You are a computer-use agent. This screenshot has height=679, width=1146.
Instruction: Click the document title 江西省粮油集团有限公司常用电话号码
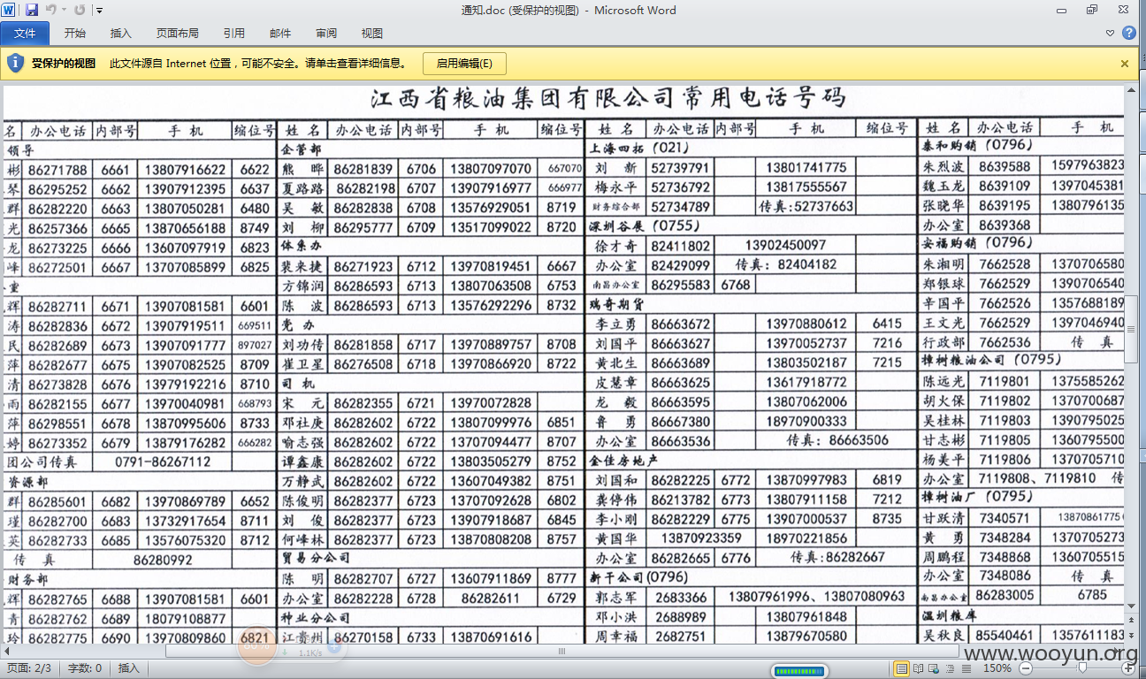click(x=608, y=97)
